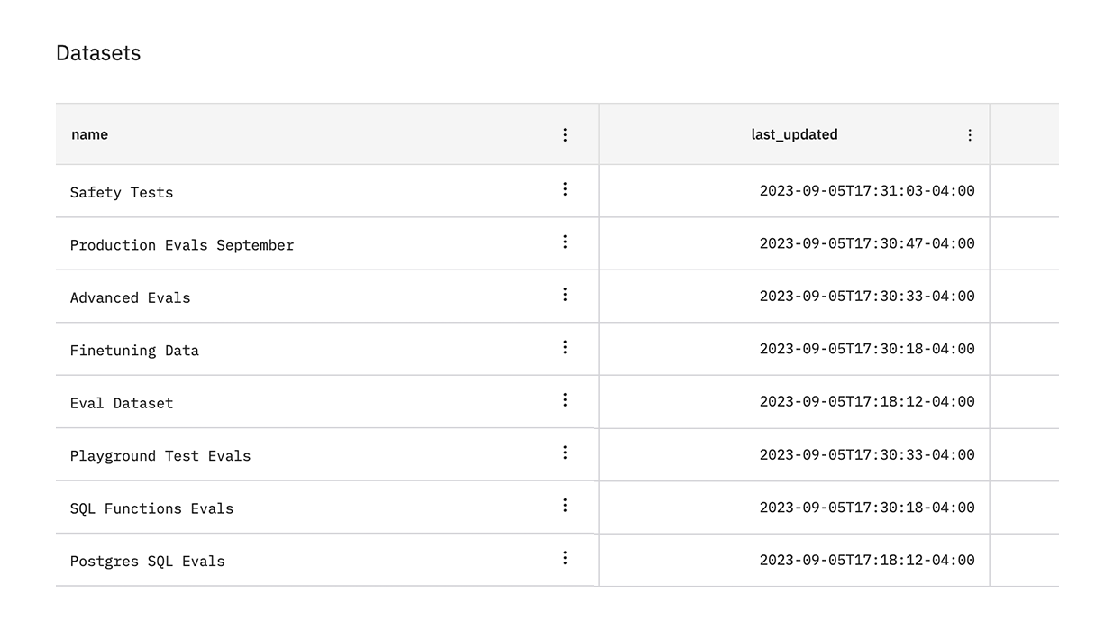This screenshot has height=631, width=1114.
Task: Sort by the name column header
Action: [90, 134]
